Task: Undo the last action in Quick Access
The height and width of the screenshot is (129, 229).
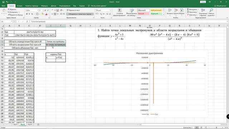Action: (7, 2)
